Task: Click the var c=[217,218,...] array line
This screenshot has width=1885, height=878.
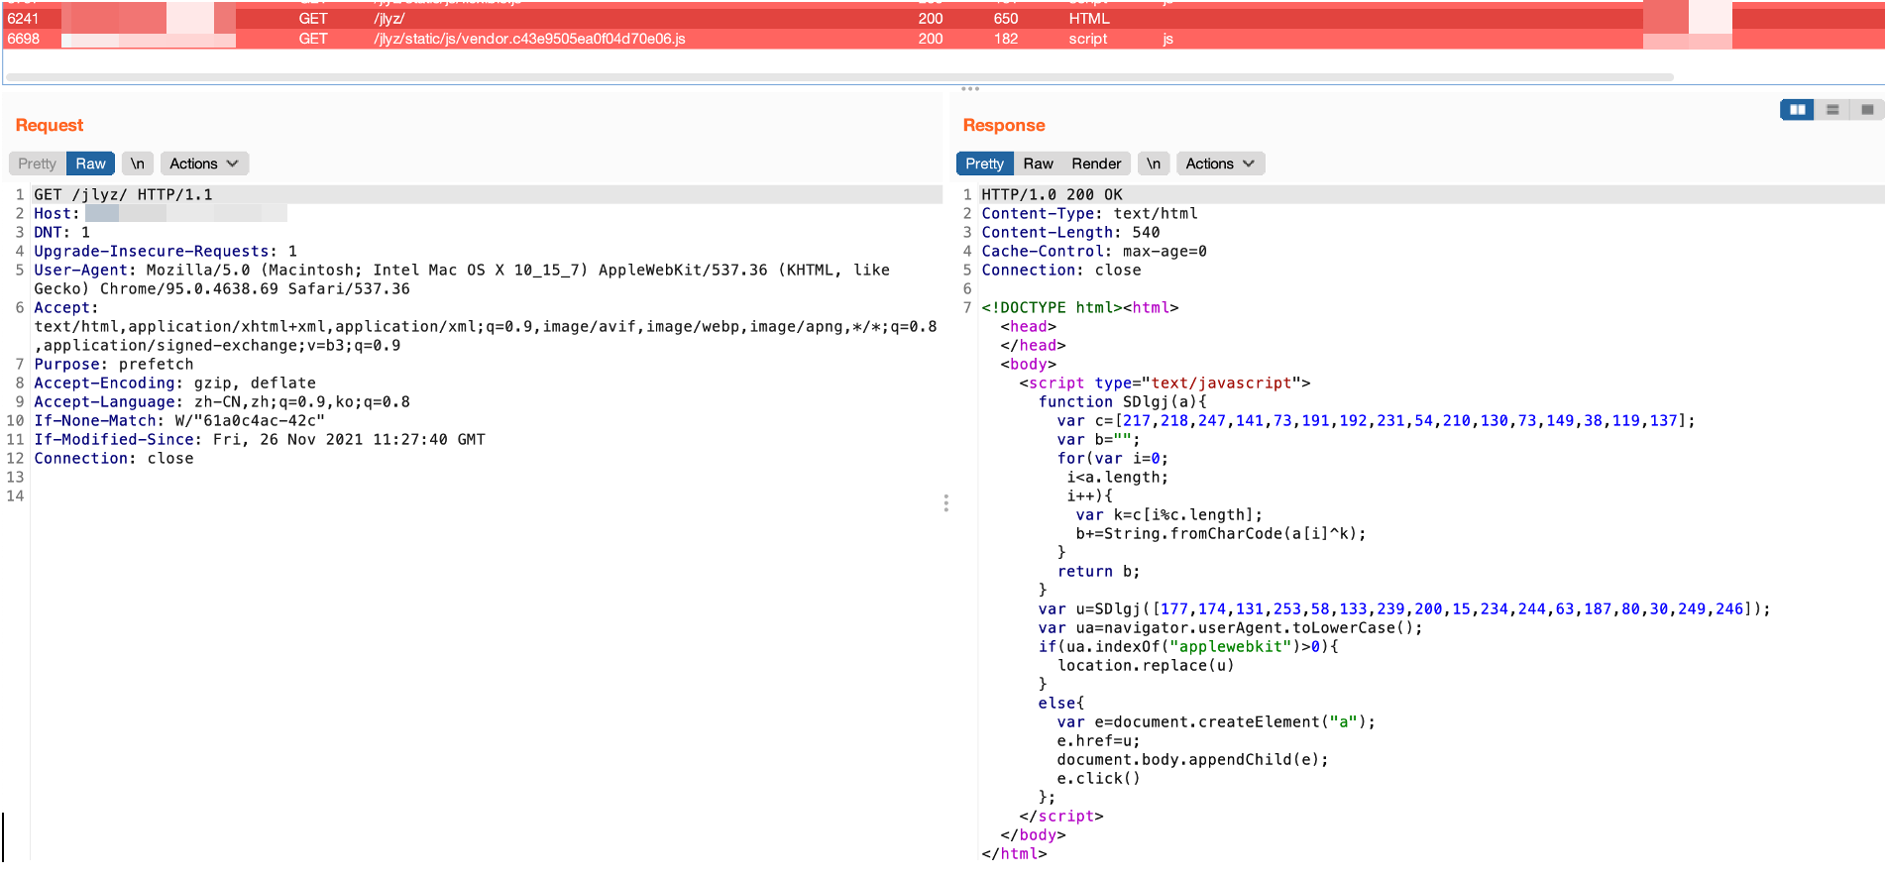Action: click(x=1377, y=420)
